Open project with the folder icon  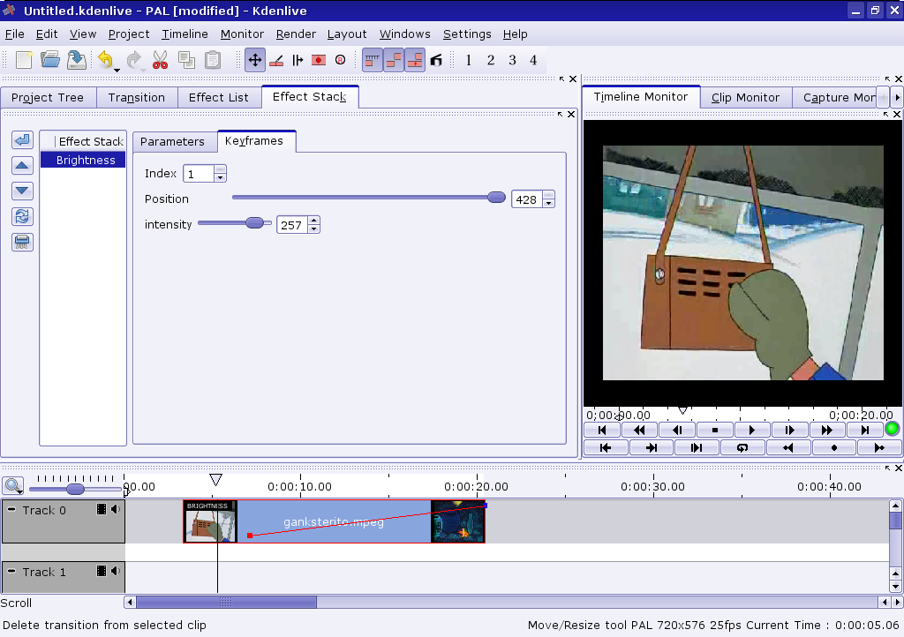tap(50, 60)
